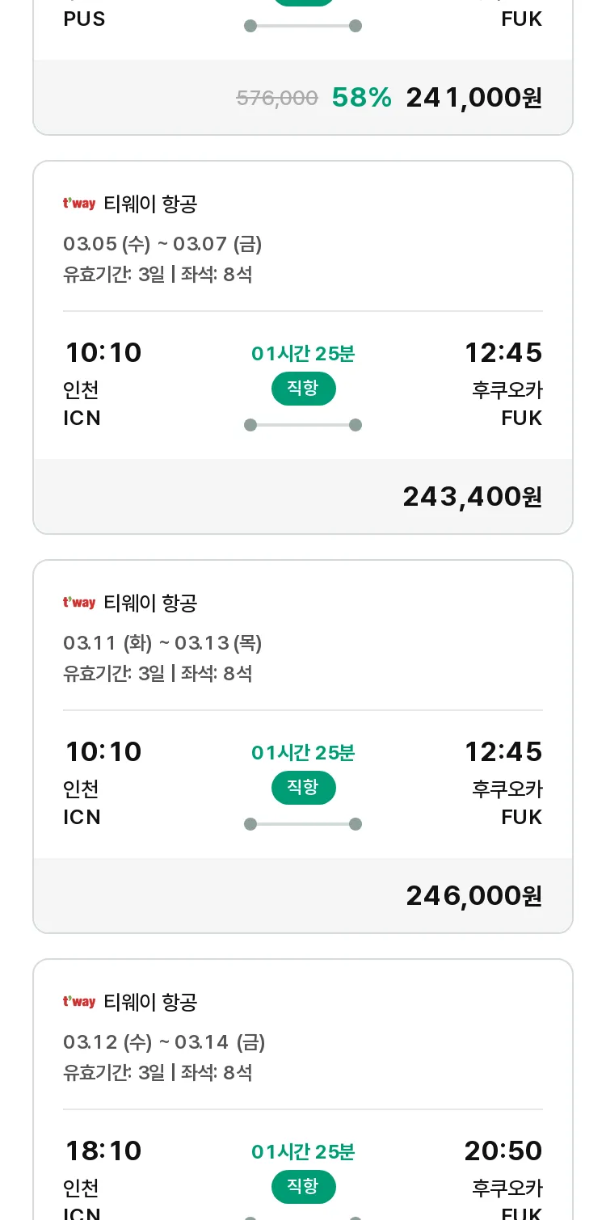Click 유효기간 3일 좌석 8석 on 03.11 flight
Image resolution: width=606 pixels, height=1220 pixels.
[158, 673]
